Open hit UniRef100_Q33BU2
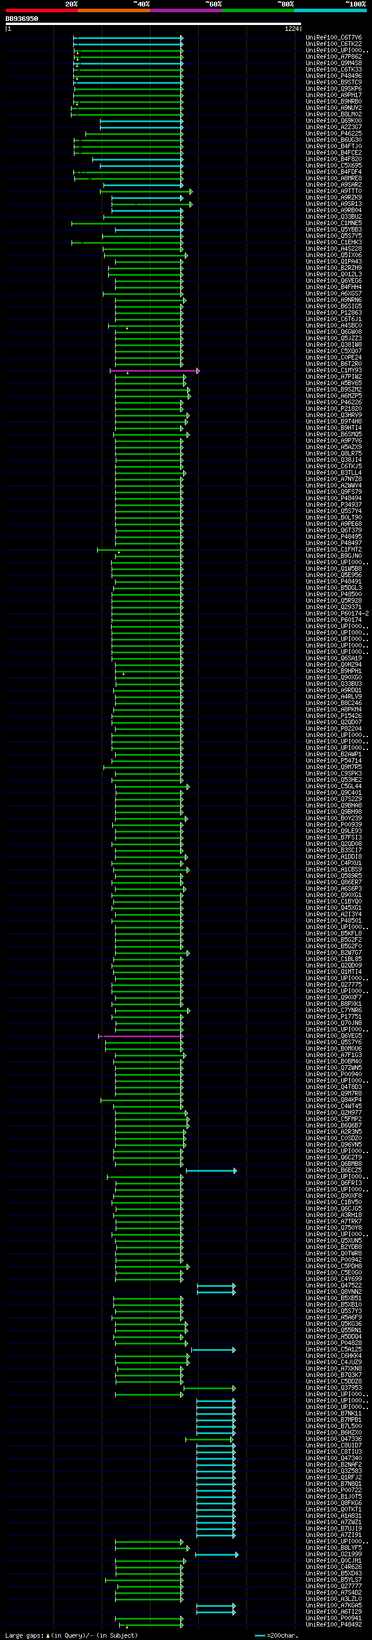This screenshot has height=1640, width=372. coord(334,217)
